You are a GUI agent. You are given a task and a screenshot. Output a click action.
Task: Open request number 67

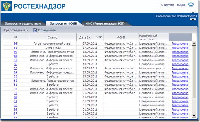15,60
